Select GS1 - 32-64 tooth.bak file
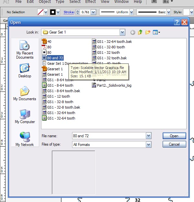Image resolution: width=194 pixels, height=202 pixels. click(112, 42)
